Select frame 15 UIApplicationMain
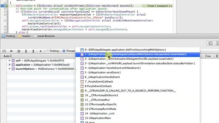The height and width of the screenshot is (123, 219). [x=138, y=118]
